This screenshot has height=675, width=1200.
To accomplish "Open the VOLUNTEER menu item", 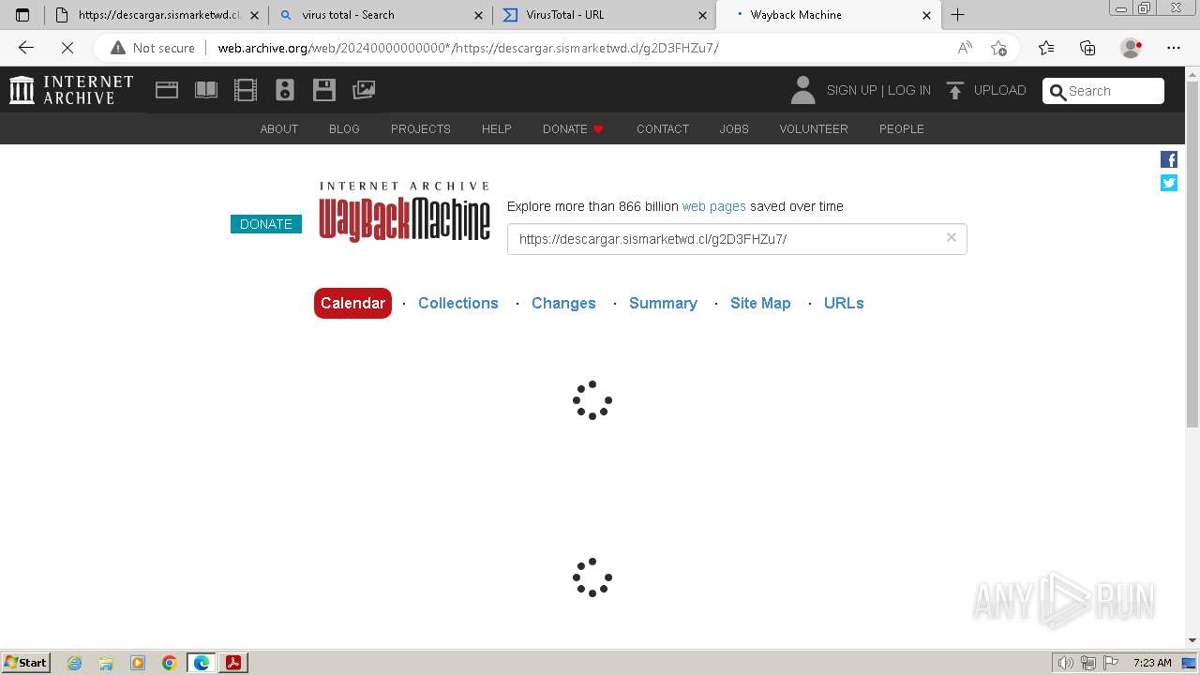I will click(814, 128).
